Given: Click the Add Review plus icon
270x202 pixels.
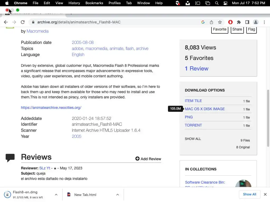Looking at the screenshot, I should pos(137,159).
